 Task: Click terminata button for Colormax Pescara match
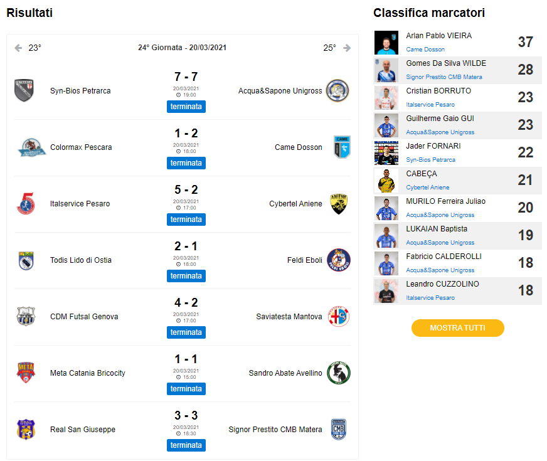click(x=186, y=163)
